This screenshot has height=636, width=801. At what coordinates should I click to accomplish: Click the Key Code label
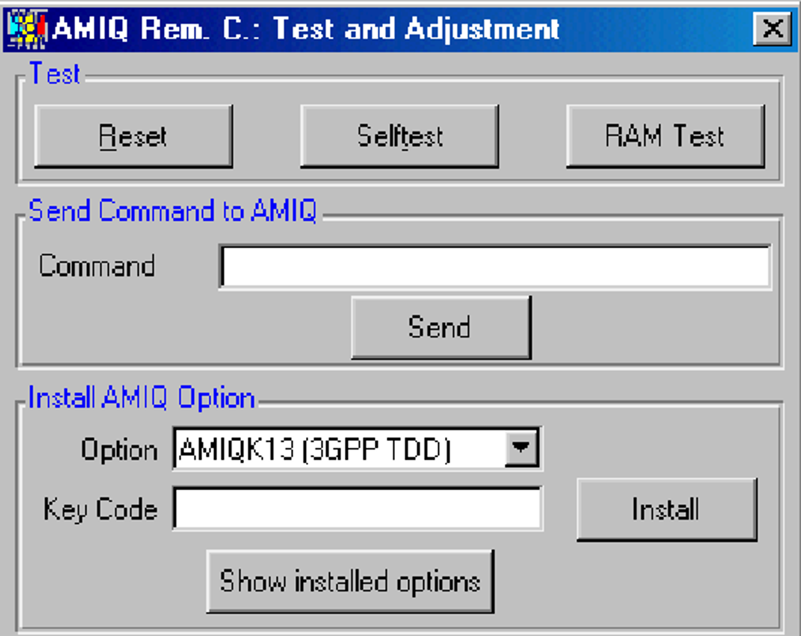(100, 510)
